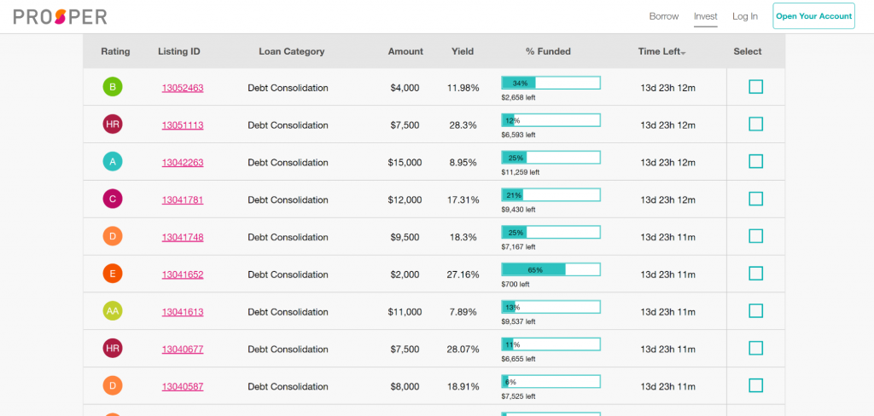Open the Invest navigation item
The width and height of the screenshot is (874, 416).
pos(706,17)
